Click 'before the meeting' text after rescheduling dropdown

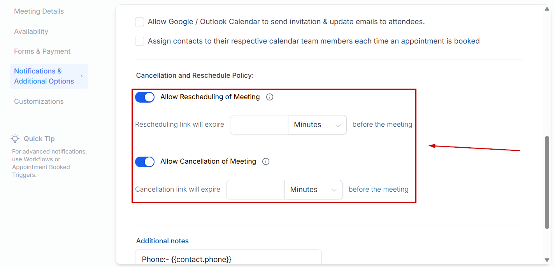(x=382, y=125)
